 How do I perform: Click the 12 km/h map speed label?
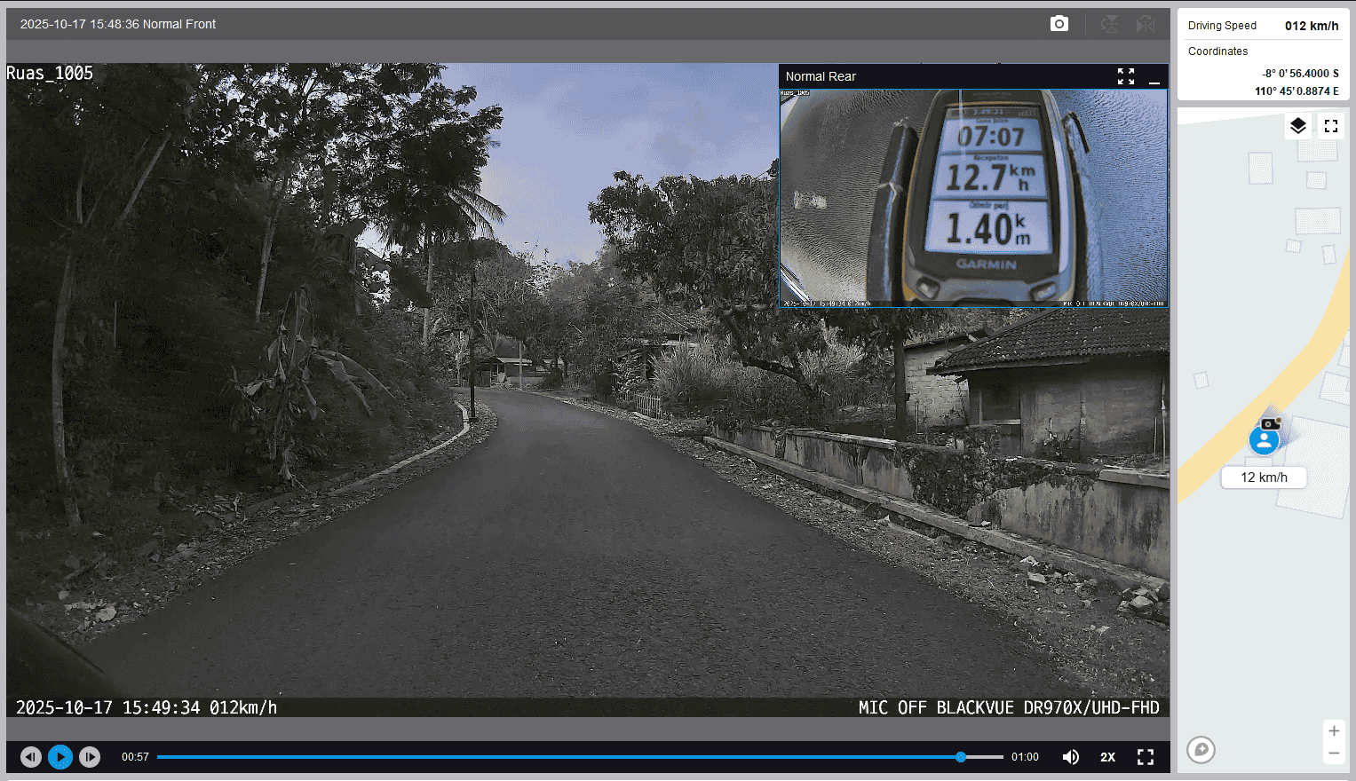pyautogui.click(x=1264, y=477)
